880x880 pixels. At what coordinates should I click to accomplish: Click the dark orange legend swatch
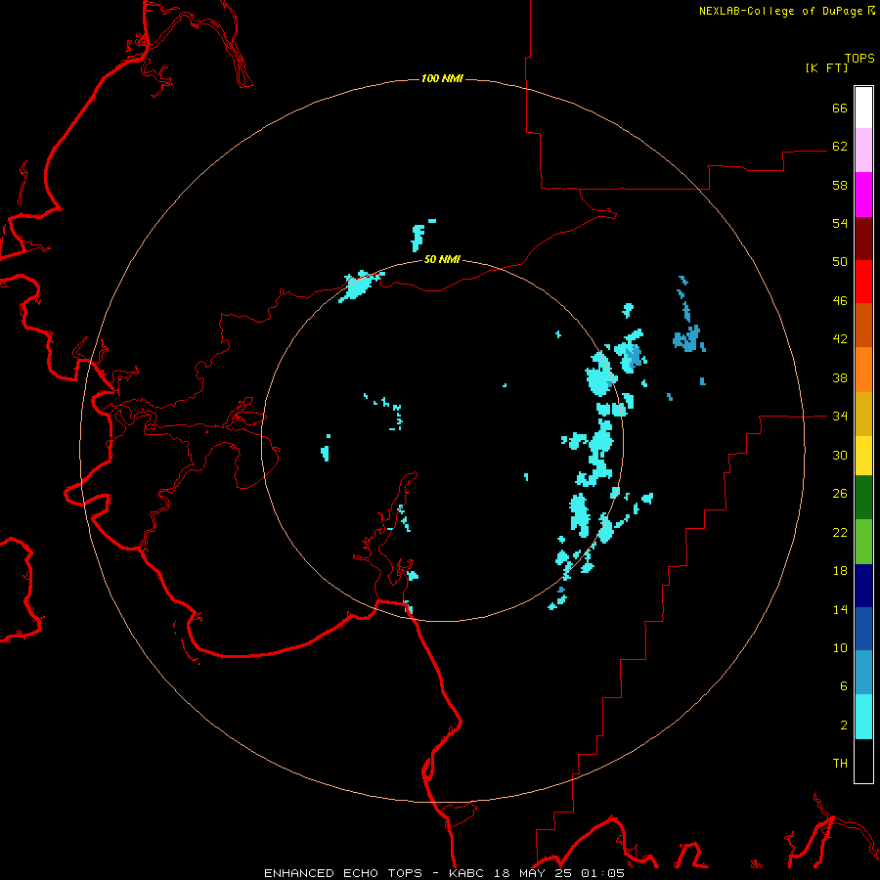coord(863,325)
